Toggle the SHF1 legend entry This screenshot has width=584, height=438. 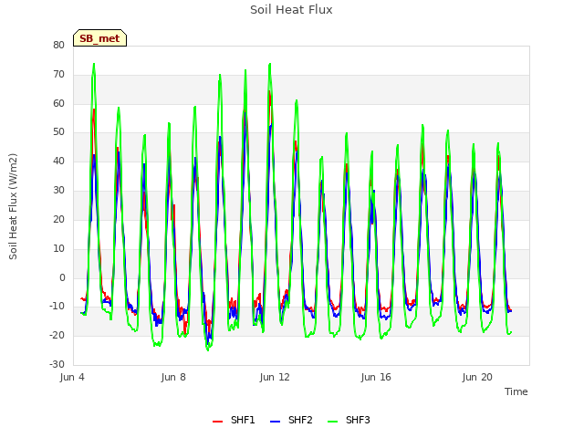(234, 421)
